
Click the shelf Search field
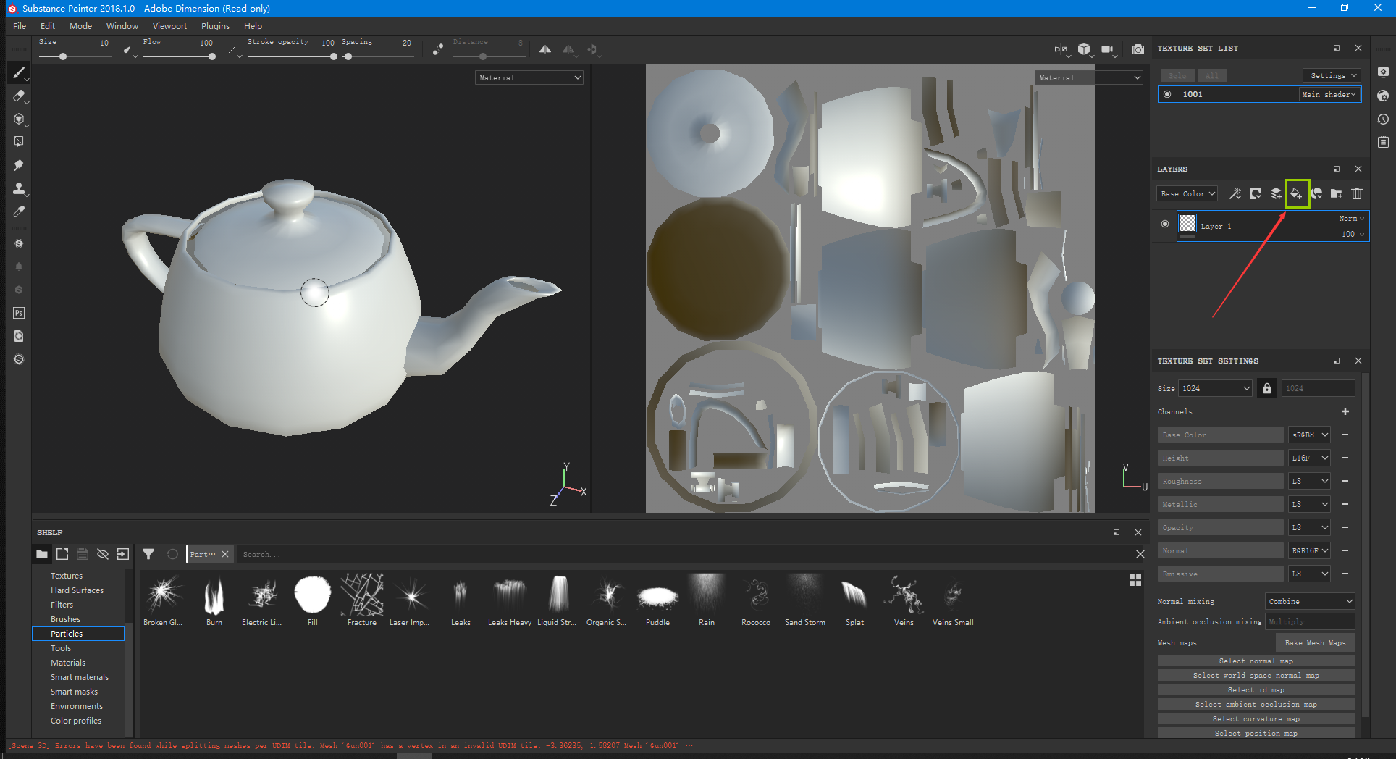click(684, 554)
